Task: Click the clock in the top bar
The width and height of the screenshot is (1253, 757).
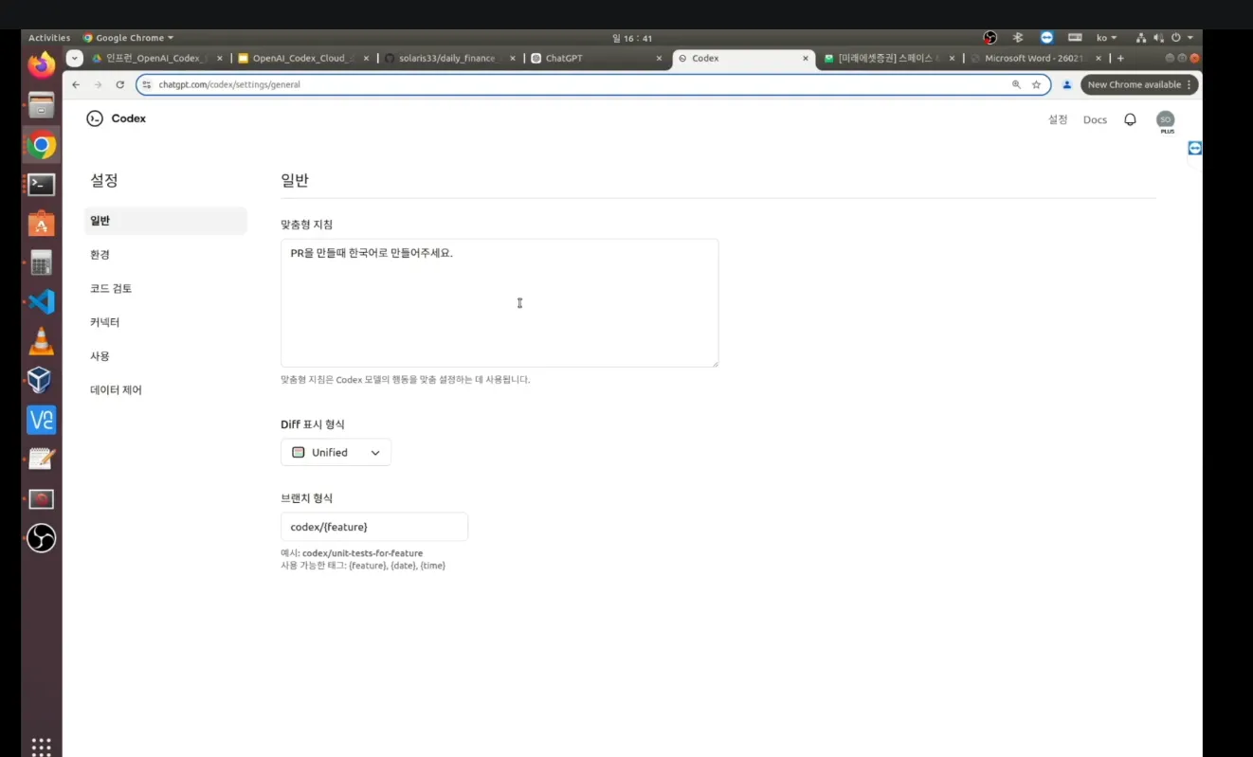Action: click(632, 38)
